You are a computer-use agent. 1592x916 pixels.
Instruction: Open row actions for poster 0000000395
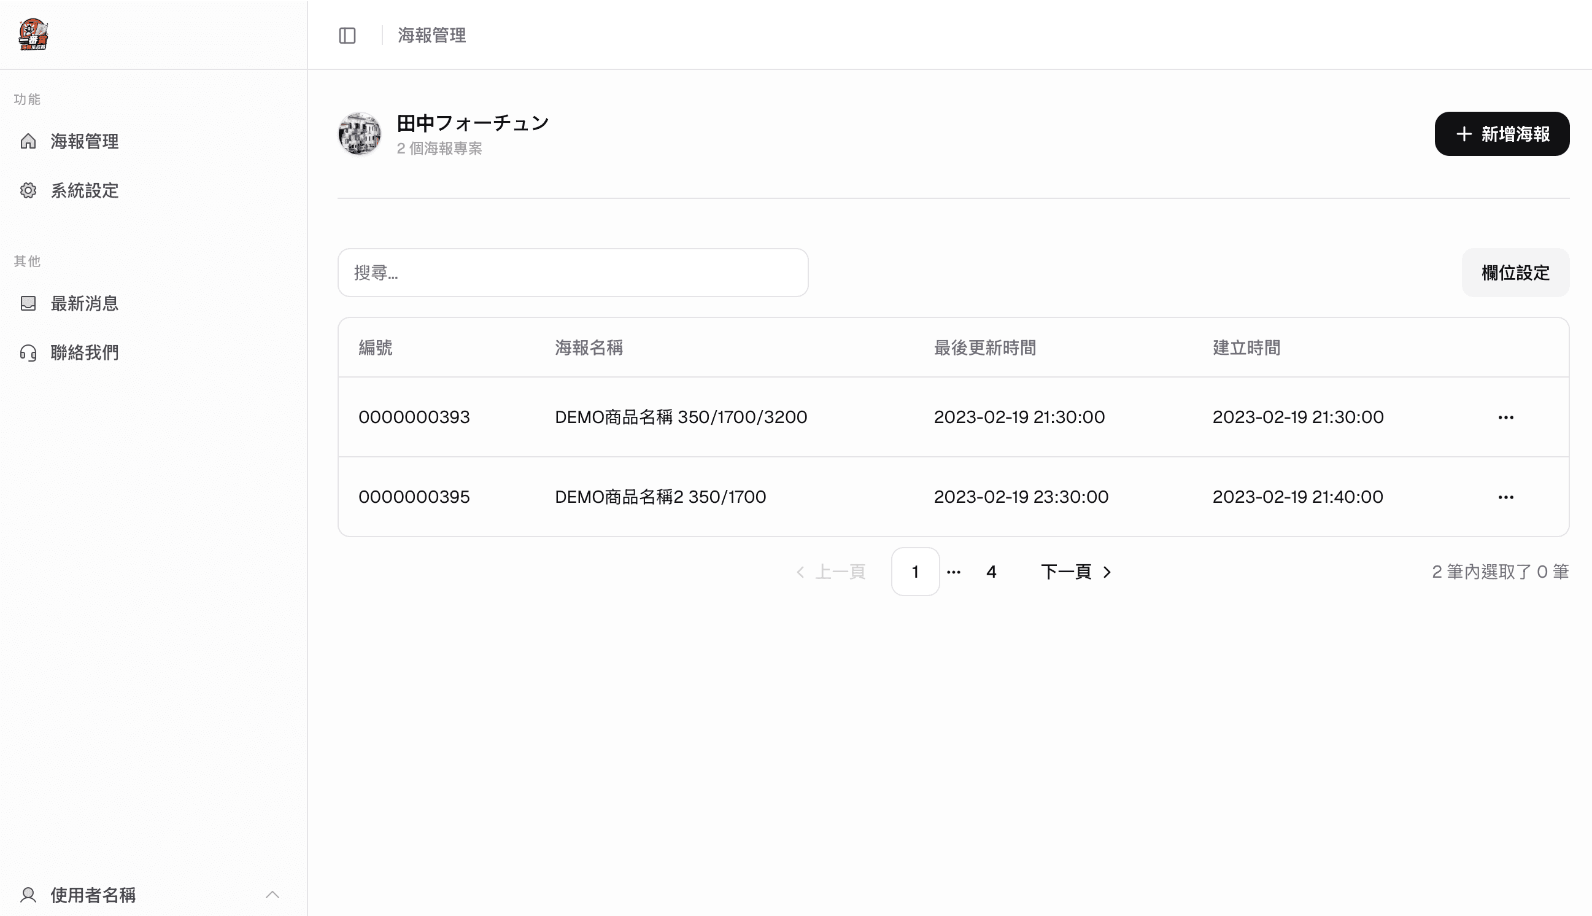point(1505,497)
